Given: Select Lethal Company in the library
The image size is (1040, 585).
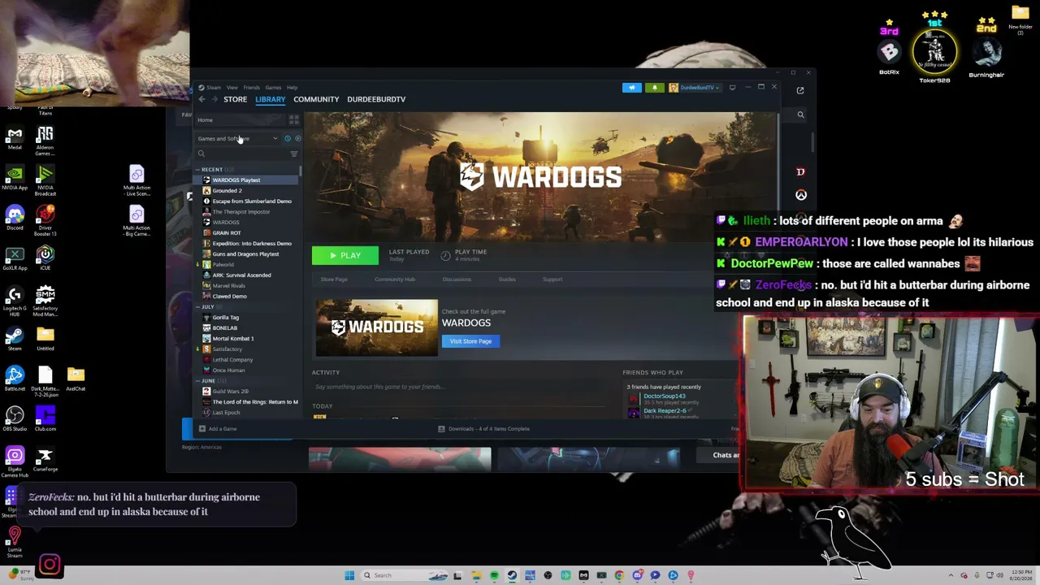Looking at the screenshot, I should 248,360.
